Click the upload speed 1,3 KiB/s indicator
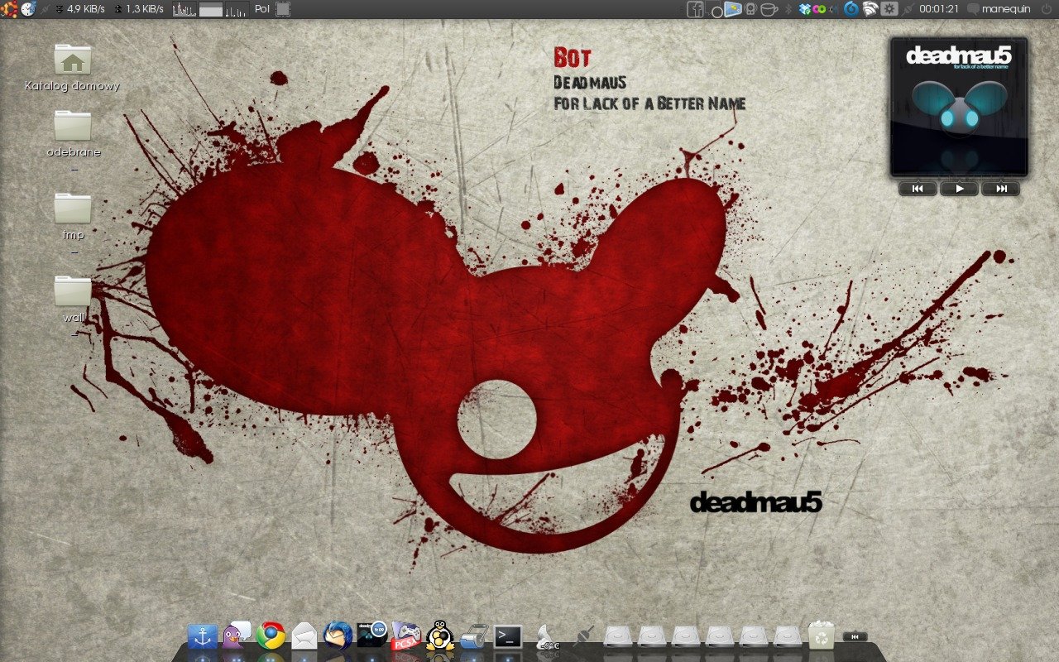Viewport: 1059px width, 662px height. [138, 9]
